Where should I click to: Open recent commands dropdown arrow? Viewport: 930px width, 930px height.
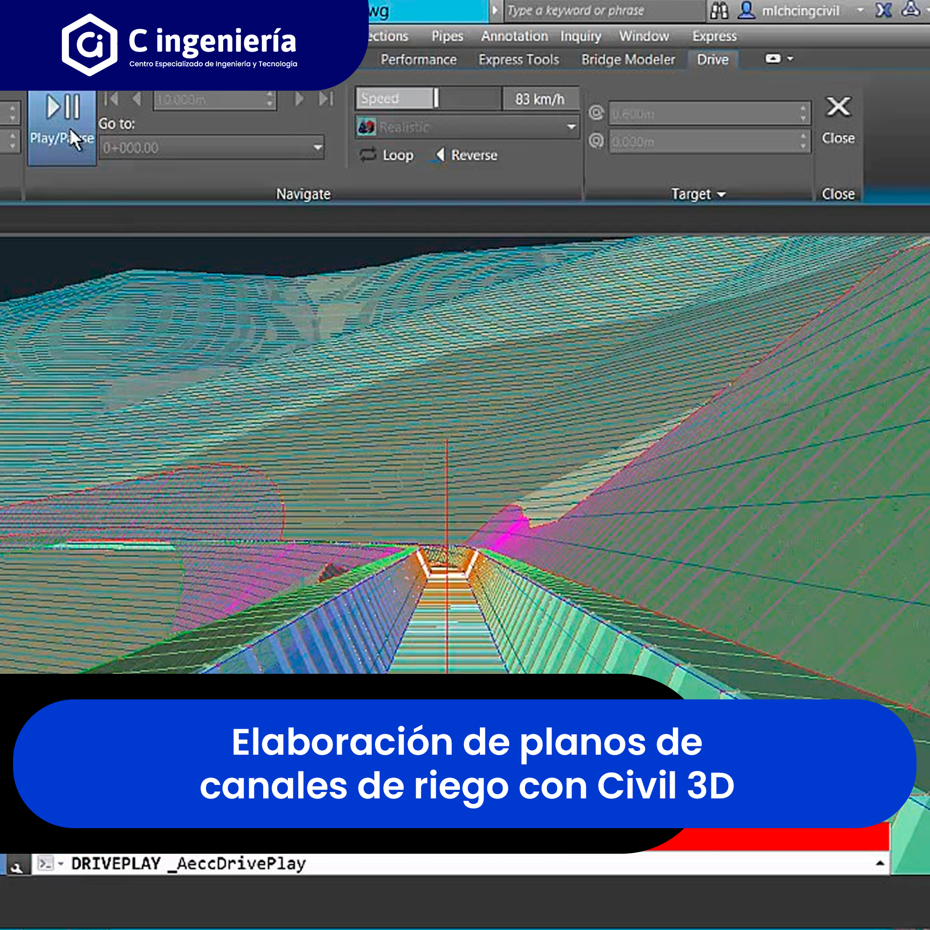pos(60,864)
